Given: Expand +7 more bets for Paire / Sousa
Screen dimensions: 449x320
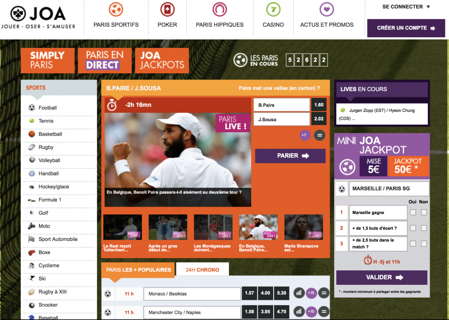Looking at the screenshot, I should tap(305, 135).
